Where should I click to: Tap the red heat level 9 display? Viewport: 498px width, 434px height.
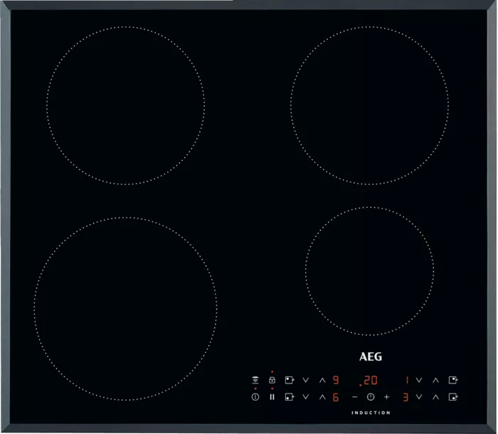pyautogui.click(x=336, y=380)
